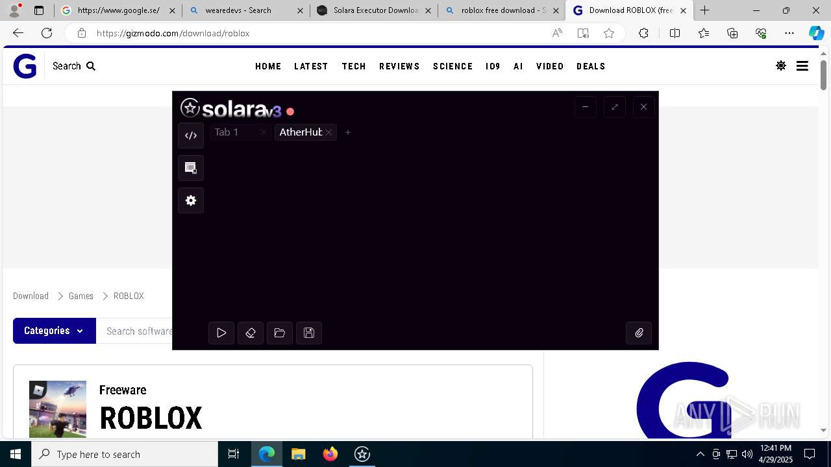
Task: Execute script with the play button in Solara
Action: [x=221, y=333]
